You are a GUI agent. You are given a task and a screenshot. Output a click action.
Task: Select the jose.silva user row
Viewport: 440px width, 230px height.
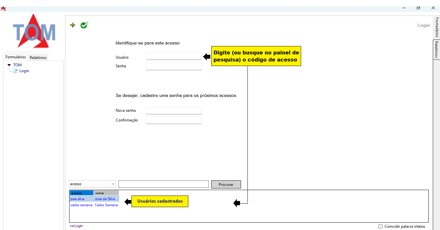coord(78,199)
